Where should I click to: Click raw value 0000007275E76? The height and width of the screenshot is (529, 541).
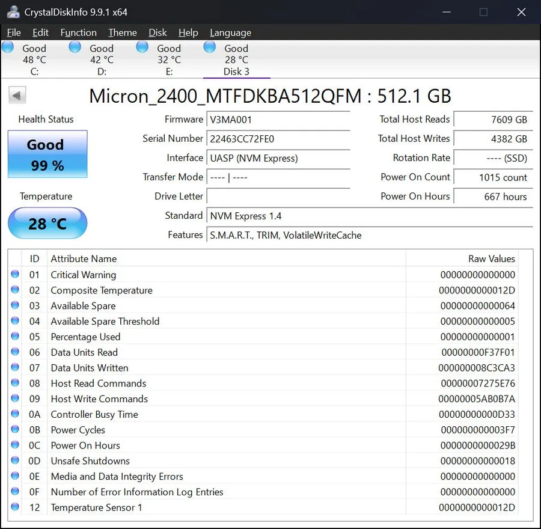click(x=478, y=384)
